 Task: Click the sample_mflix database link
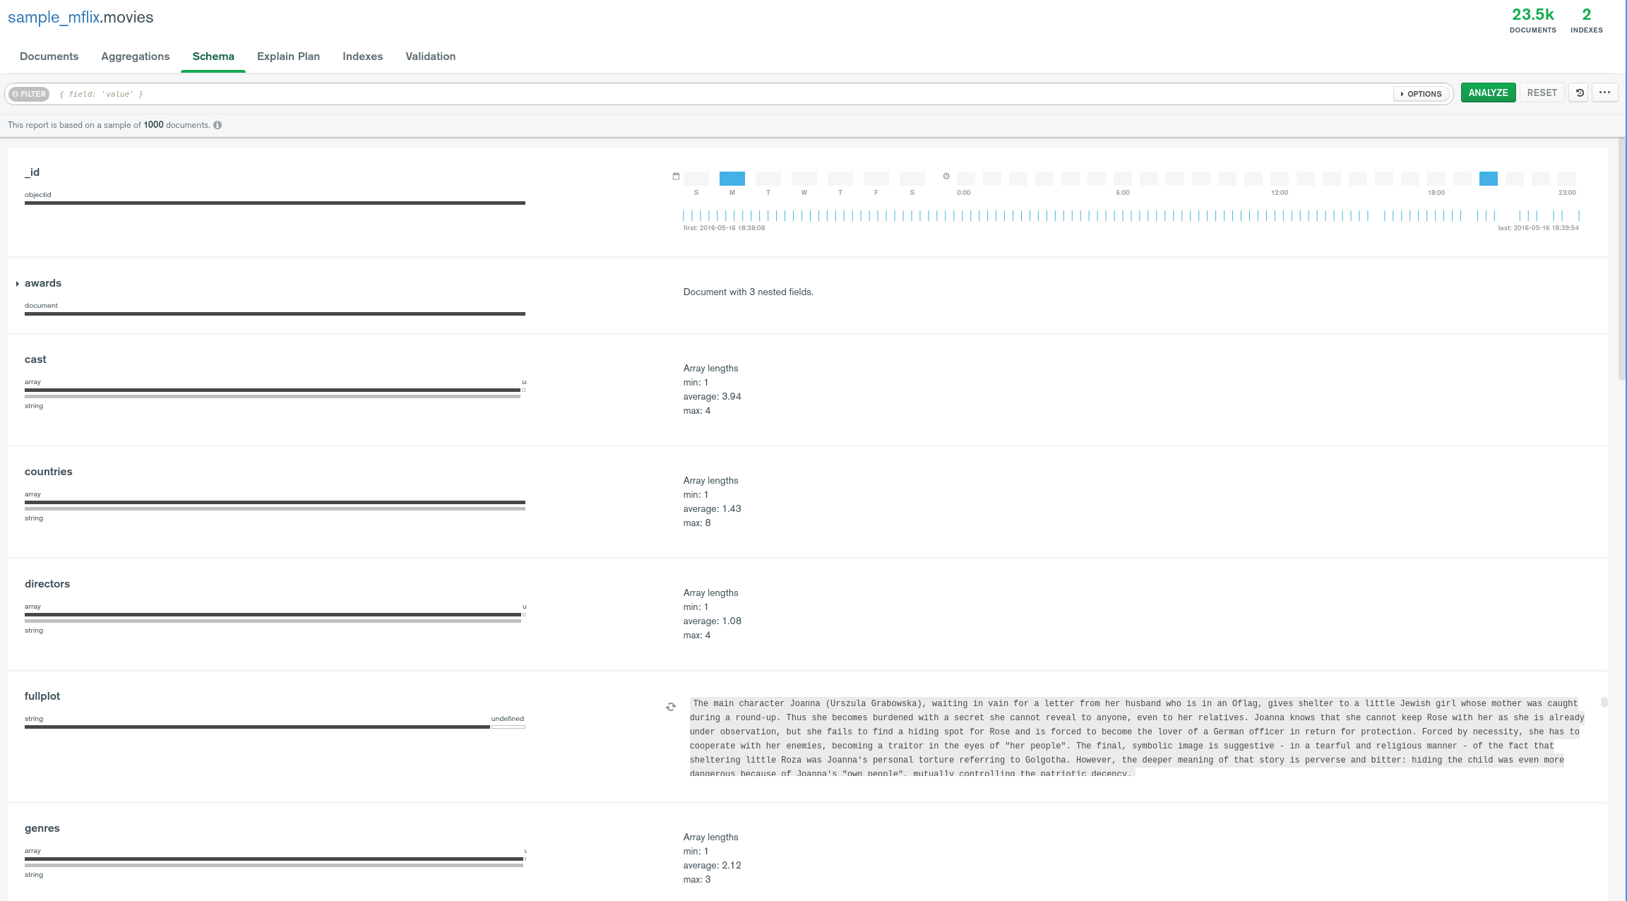[54, 18]
